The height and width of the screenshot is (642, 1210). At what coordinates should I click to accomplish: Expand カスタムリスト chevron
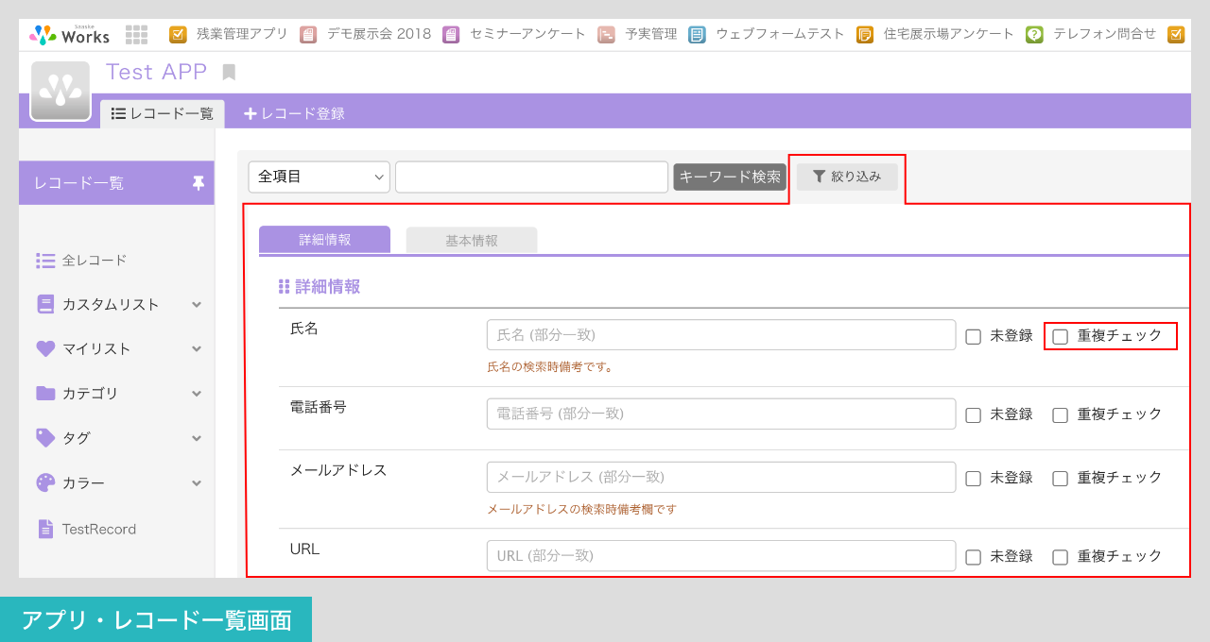tap(197, 305)
